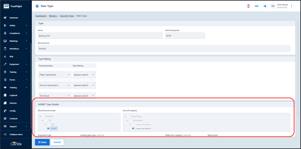Open the Handover sidebar menu item
This screenshot has width=301, height=149.
[x=14, y=18]
